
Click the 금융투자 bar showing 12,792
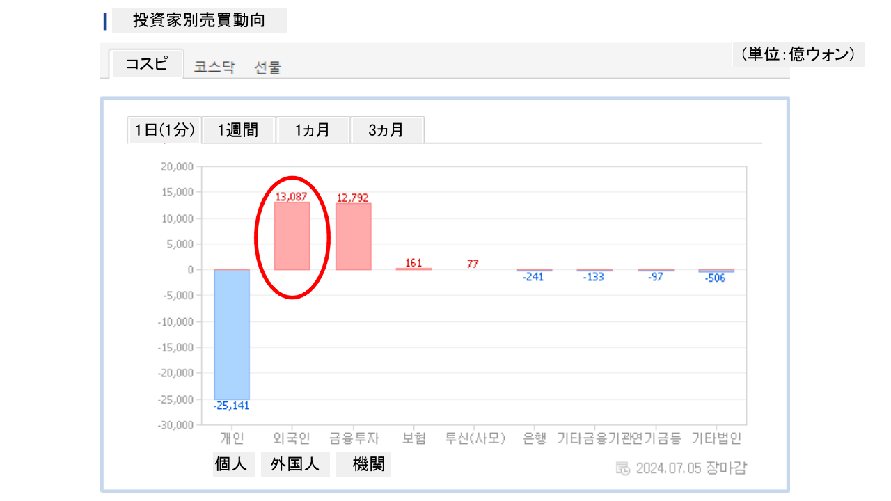[x=354, y=237]
